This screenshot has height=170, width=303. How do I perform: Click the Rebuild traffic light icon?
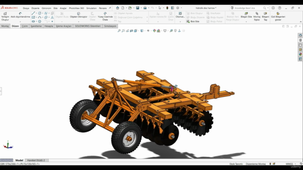[167, 8]
